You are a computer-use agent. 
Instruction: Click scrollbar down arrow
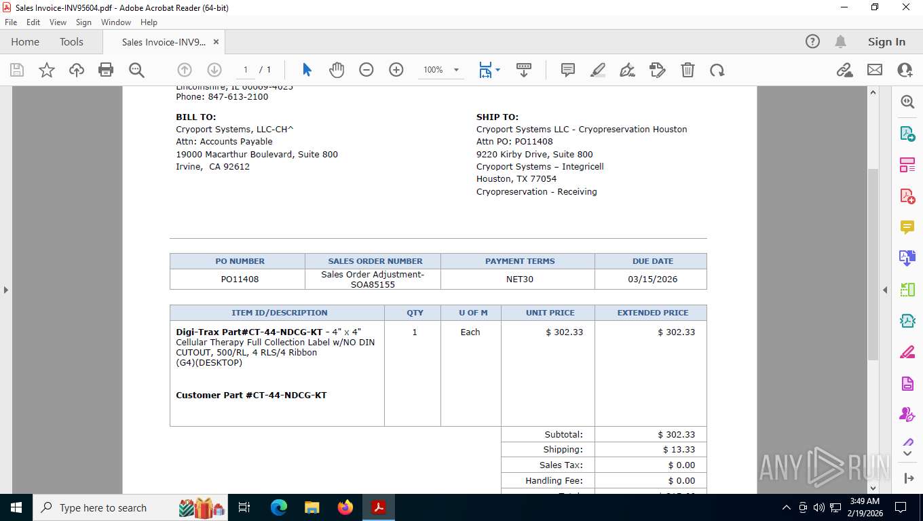click(x=873, y=487)
